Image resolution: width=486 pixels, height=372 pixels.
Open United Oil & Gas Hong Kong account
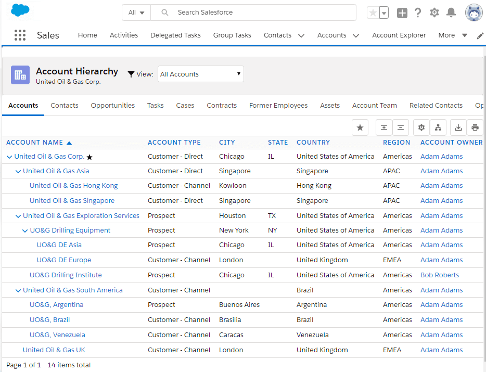(74, 186)
